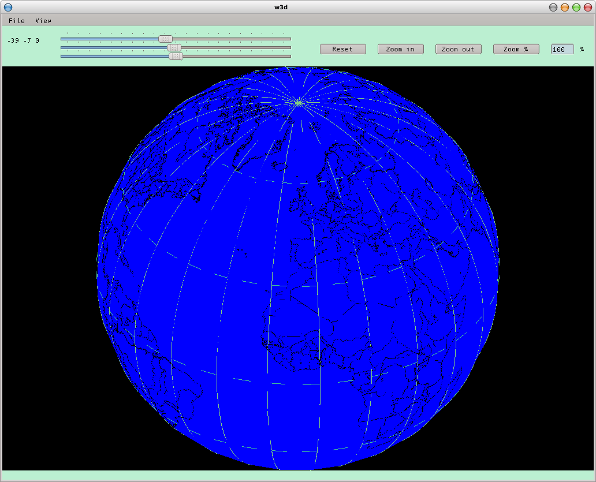
Task: Apply the Zoom % button
Action: click(516, 49)
